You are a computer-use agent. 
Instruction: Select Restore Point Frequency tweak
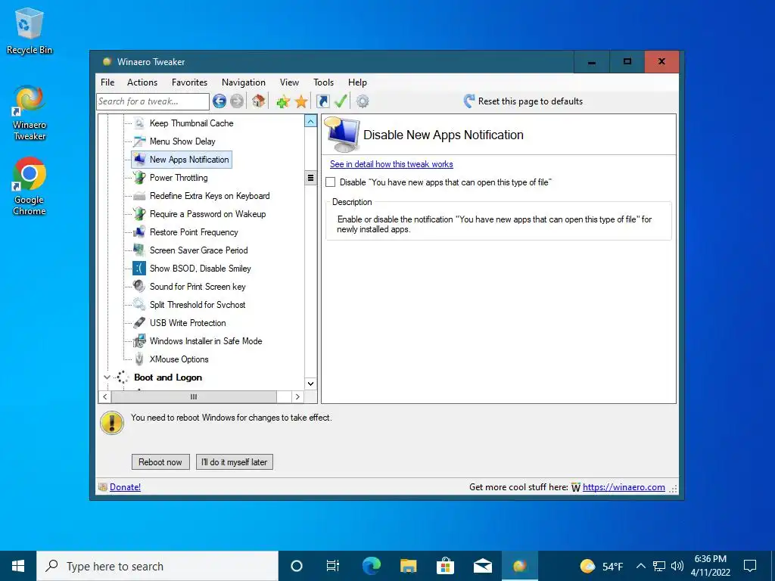coord(194,232)
